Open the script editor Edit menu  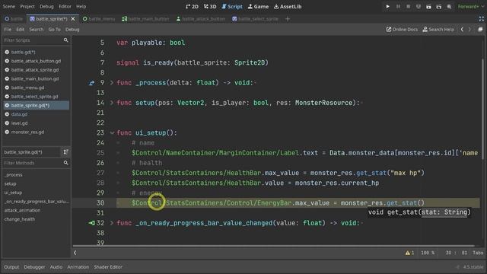click(x=21, y=30)
